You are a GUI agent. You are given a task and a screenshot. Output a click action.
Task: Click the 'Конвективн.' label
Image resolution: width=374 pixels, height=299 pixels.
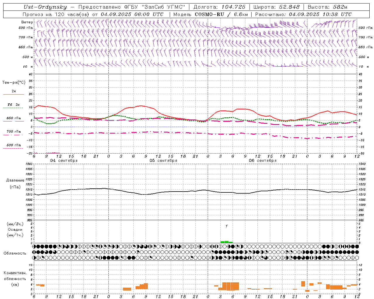(15, 273)
